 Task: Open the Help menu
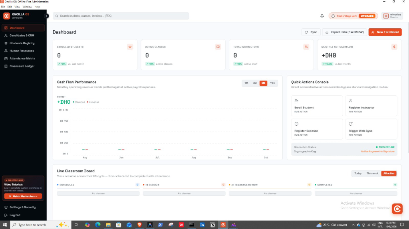pos(37,7)
